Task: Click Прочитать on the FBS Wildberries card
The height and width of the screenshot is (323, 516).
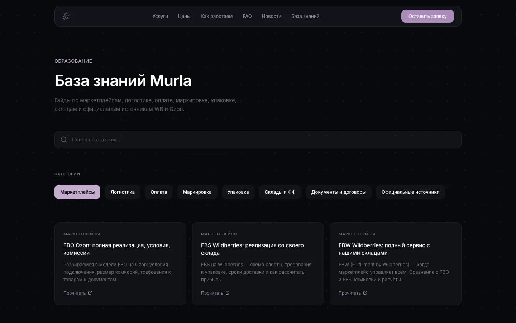Action: coord(212,293)
